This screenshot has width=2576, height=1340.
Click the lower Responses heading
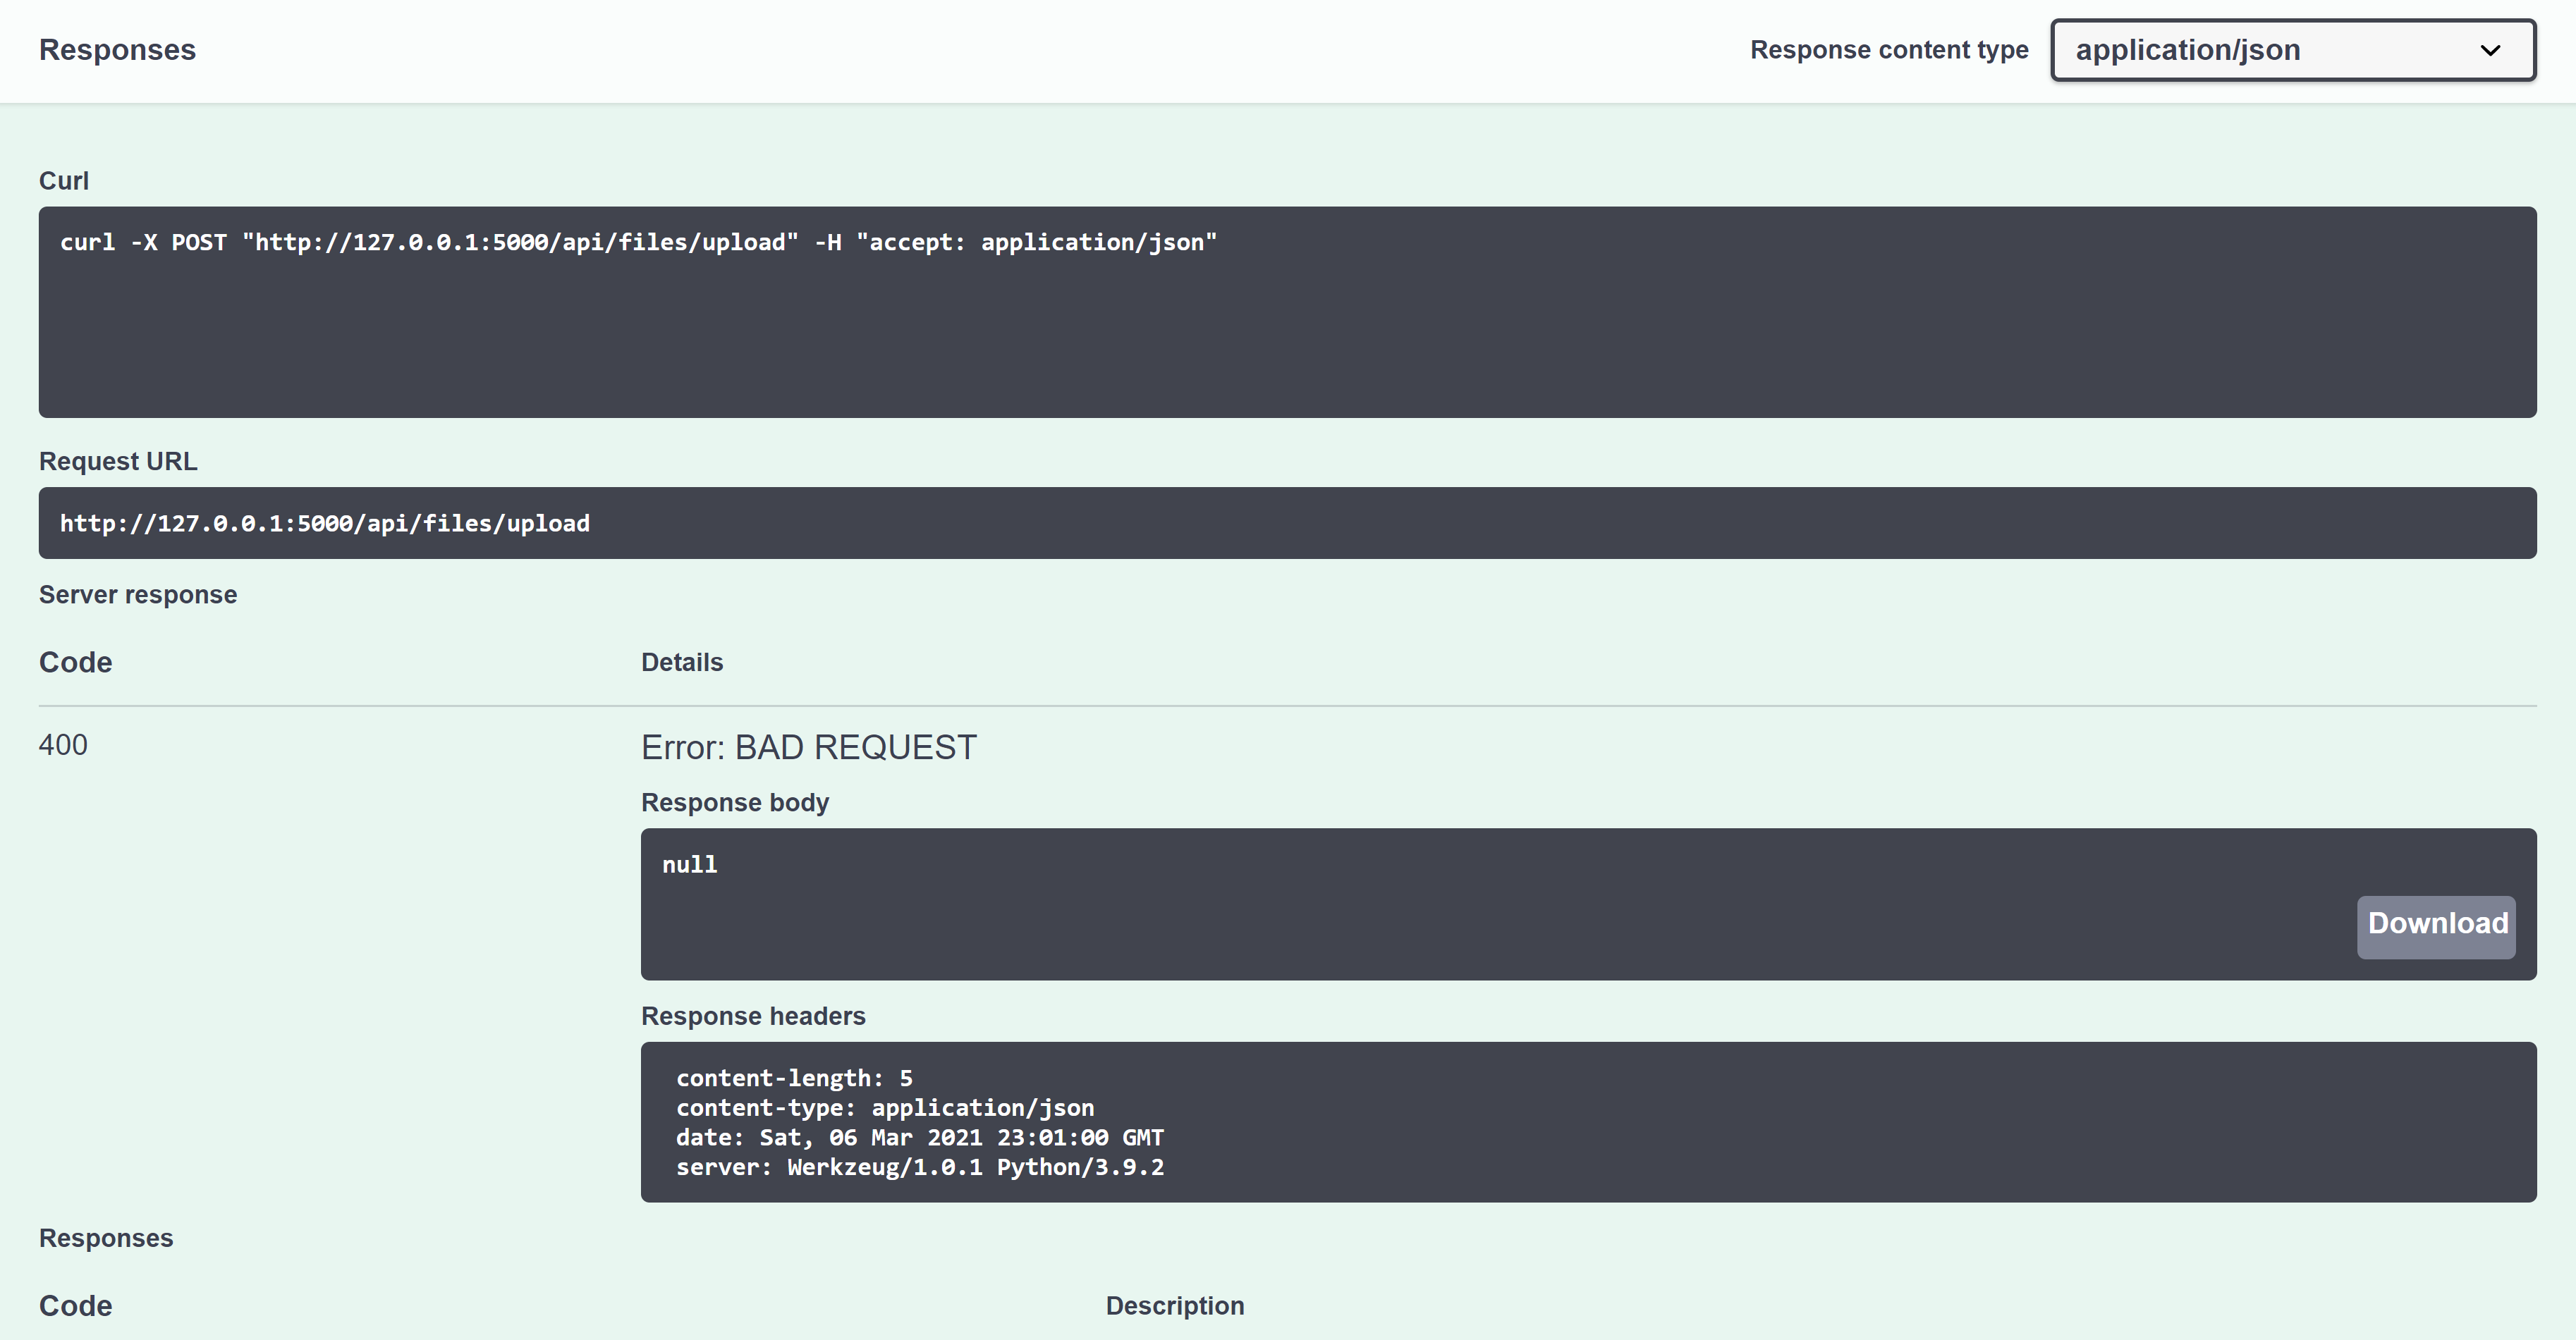(106, 1238)
